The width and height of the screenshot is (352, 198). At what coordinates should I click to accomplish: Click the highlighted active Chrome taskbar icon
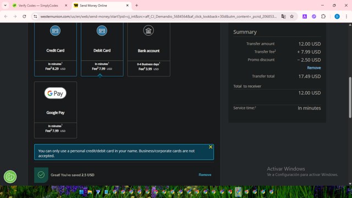pyautogui.click(x=238, y=192)
